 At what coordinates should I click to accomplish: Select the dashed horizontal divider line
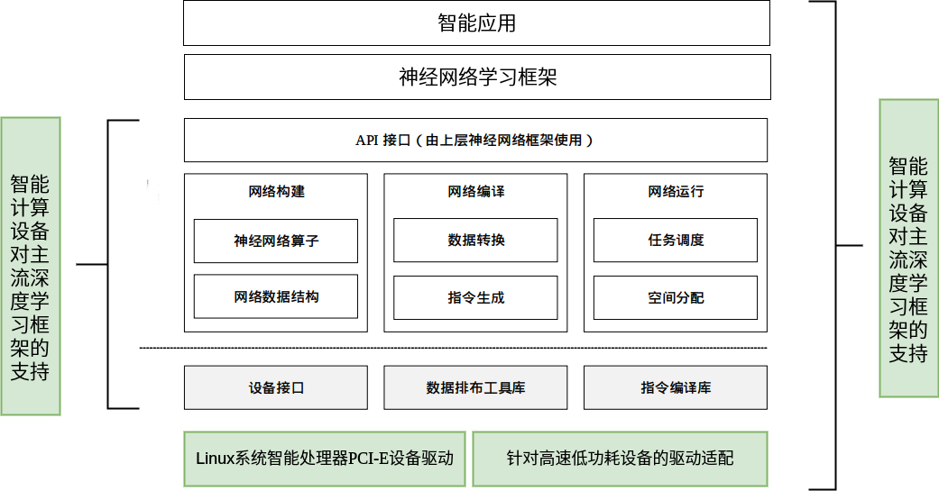(453, 348)
